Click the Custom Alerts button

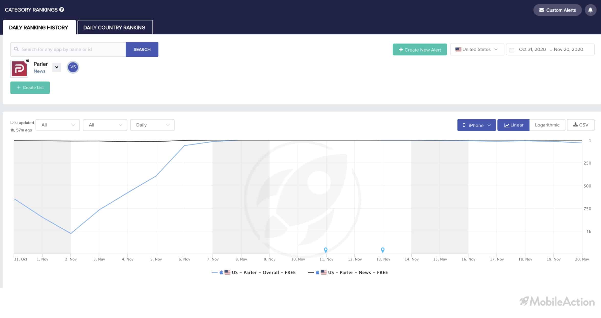tap(557, 10)
